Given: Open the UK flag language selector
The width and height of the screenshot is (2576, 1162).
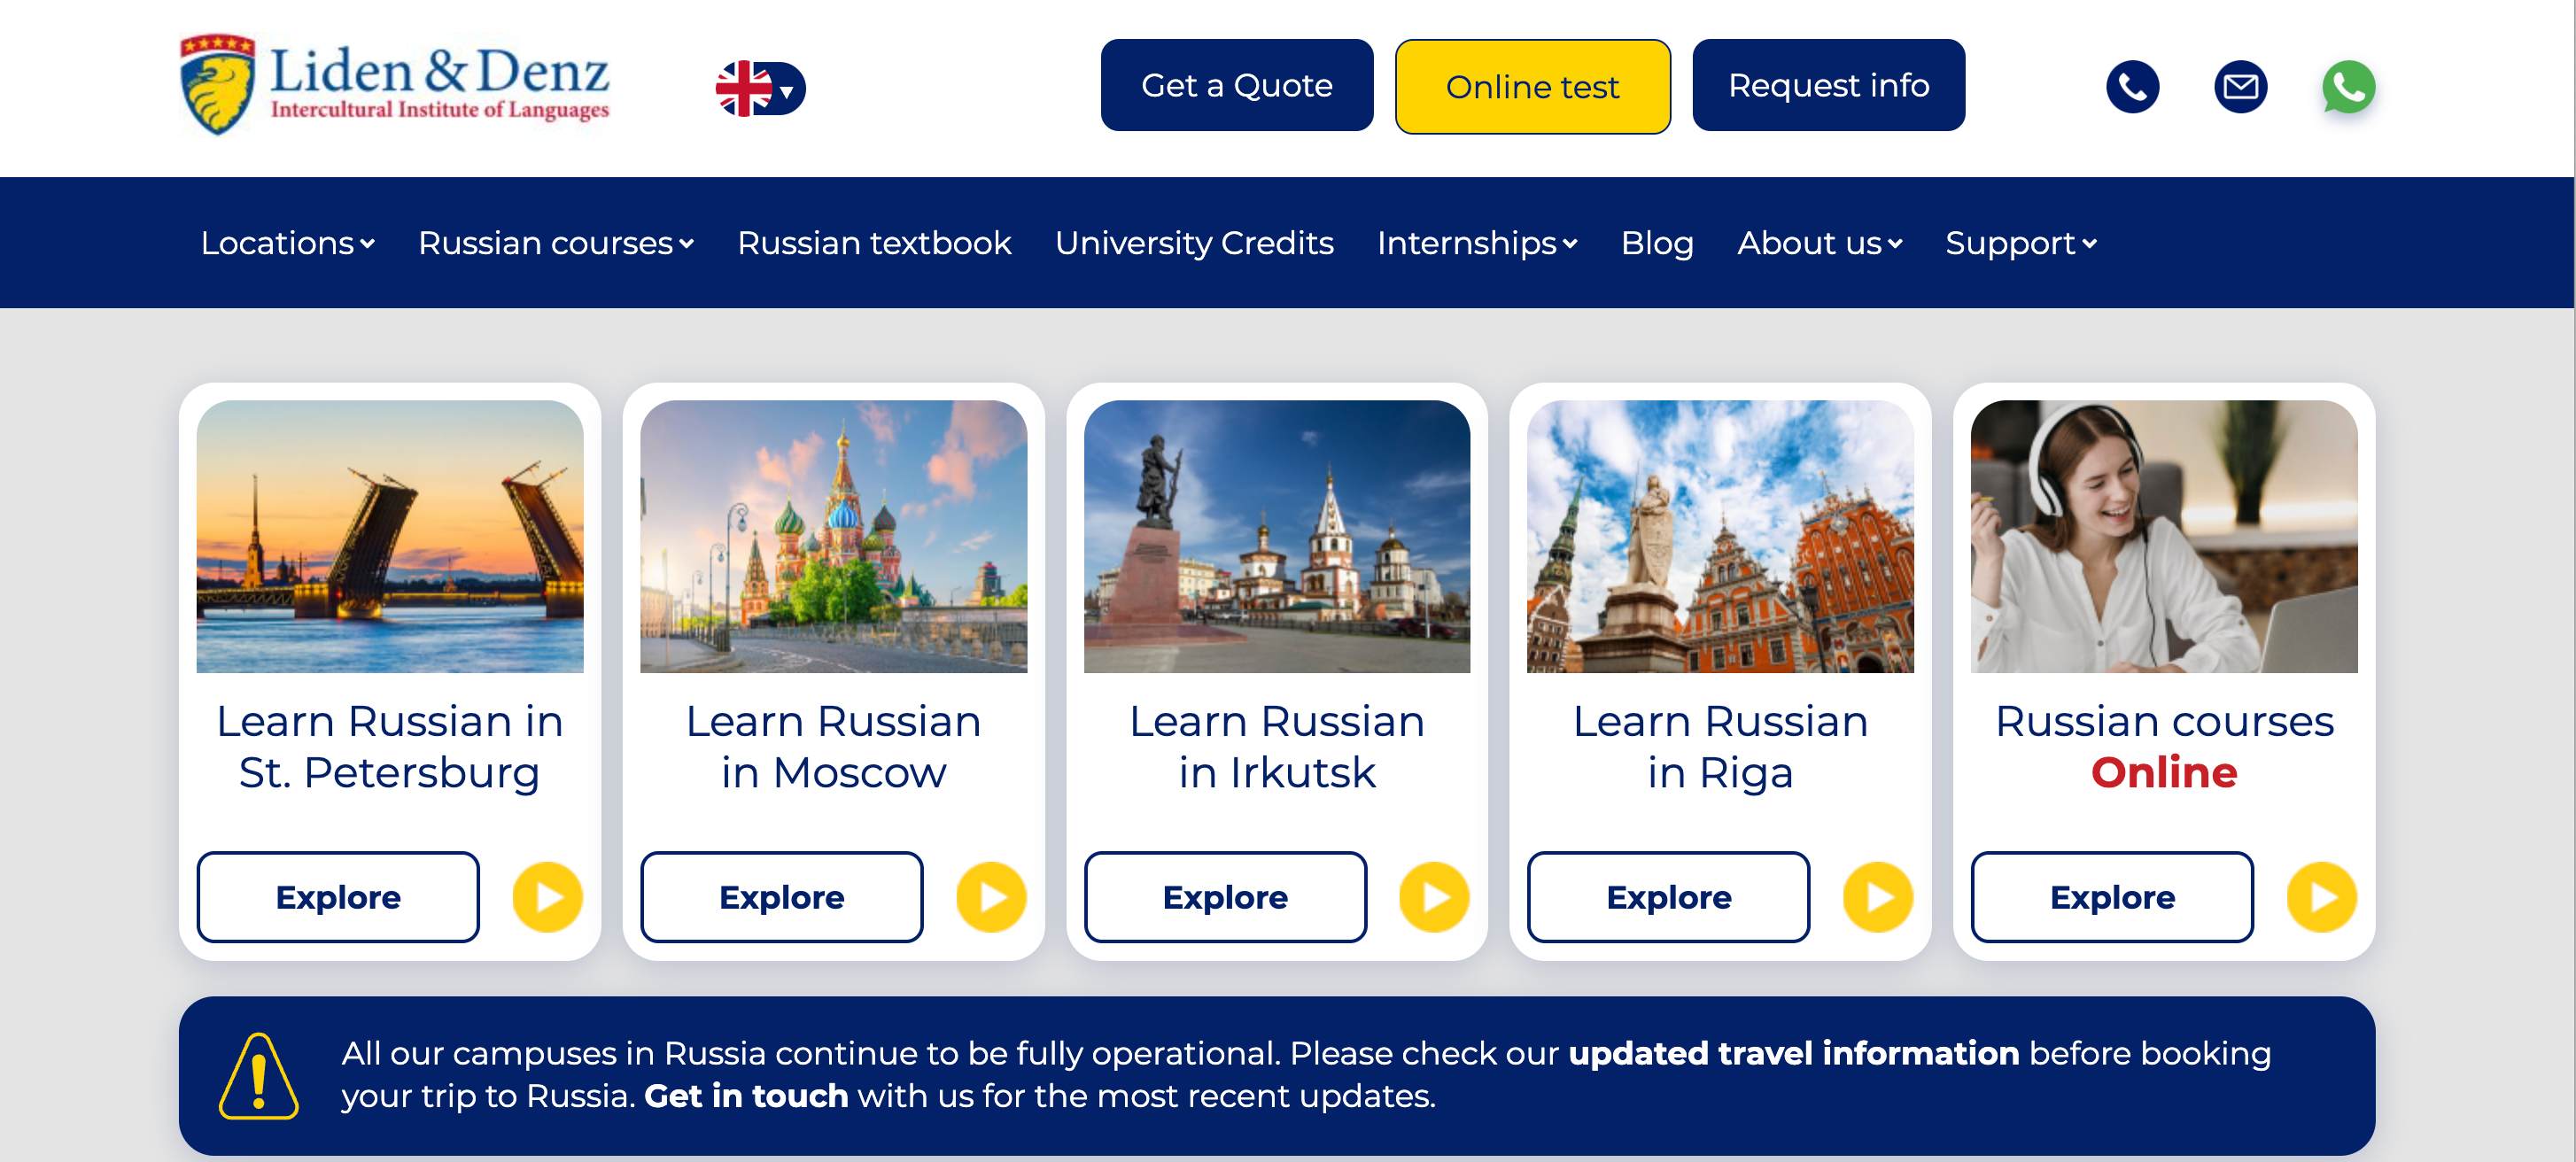Looking at the screenshot, I should [x=760, y=88].
